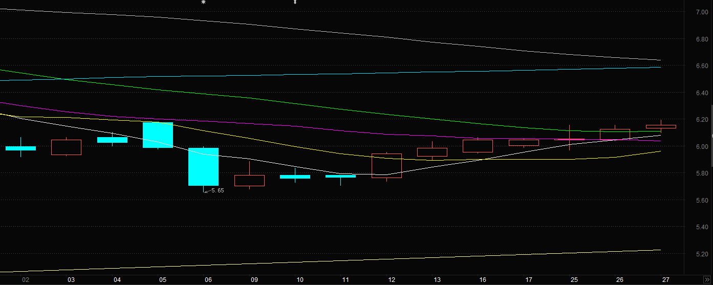This screenshot has width=713, height=285.
Task: Select the large cyan candlestick on day 06
Action: tap(204, 167)
